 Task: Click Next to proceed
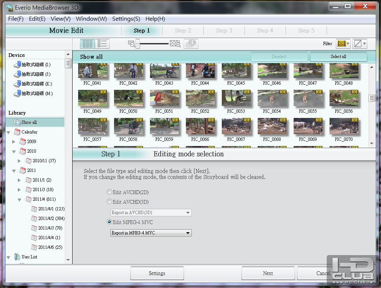[268, 273]
